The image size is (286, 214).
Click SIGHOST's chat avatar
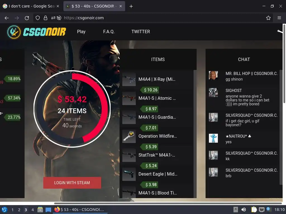[x=213, y=93]
